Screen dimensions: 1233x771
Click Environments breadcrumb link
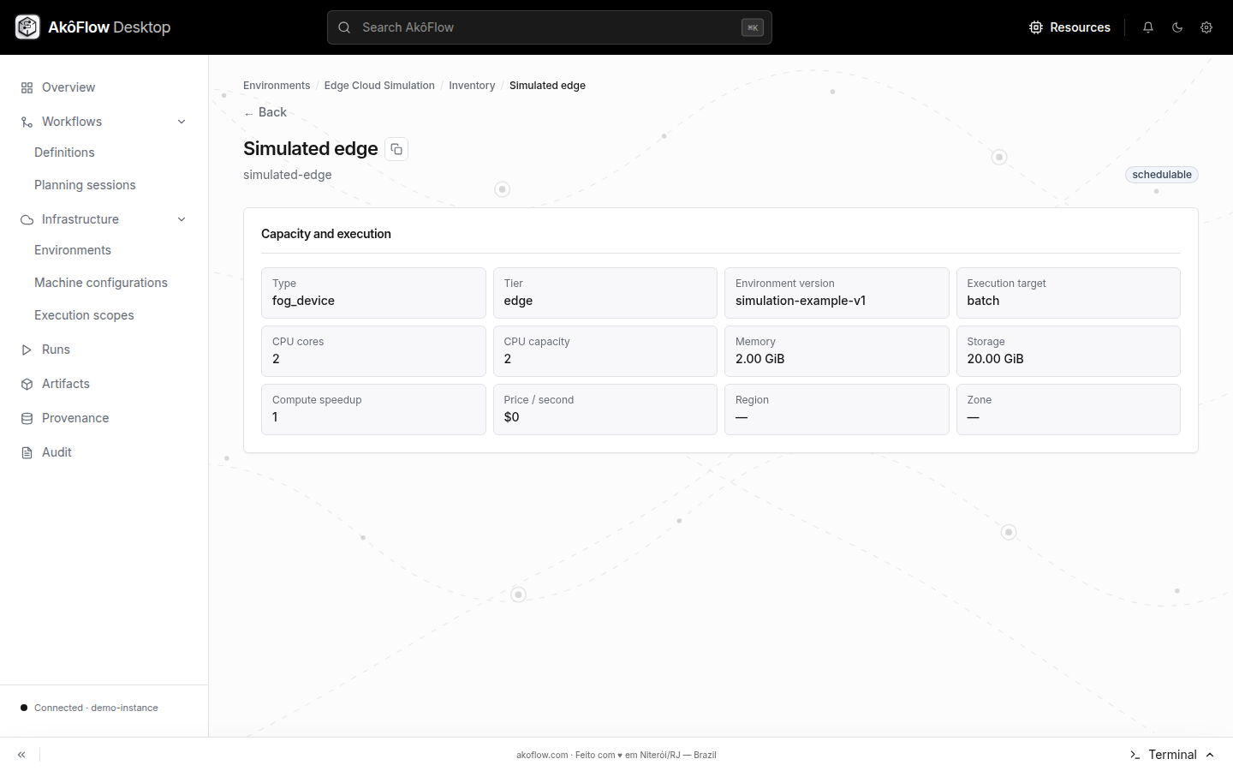click(277, 86)
